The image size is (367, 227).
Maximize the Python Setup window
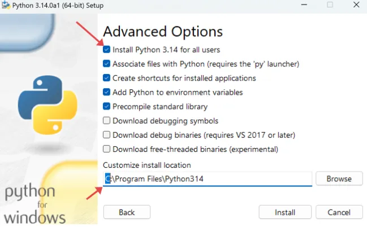(x=330, y=5)
